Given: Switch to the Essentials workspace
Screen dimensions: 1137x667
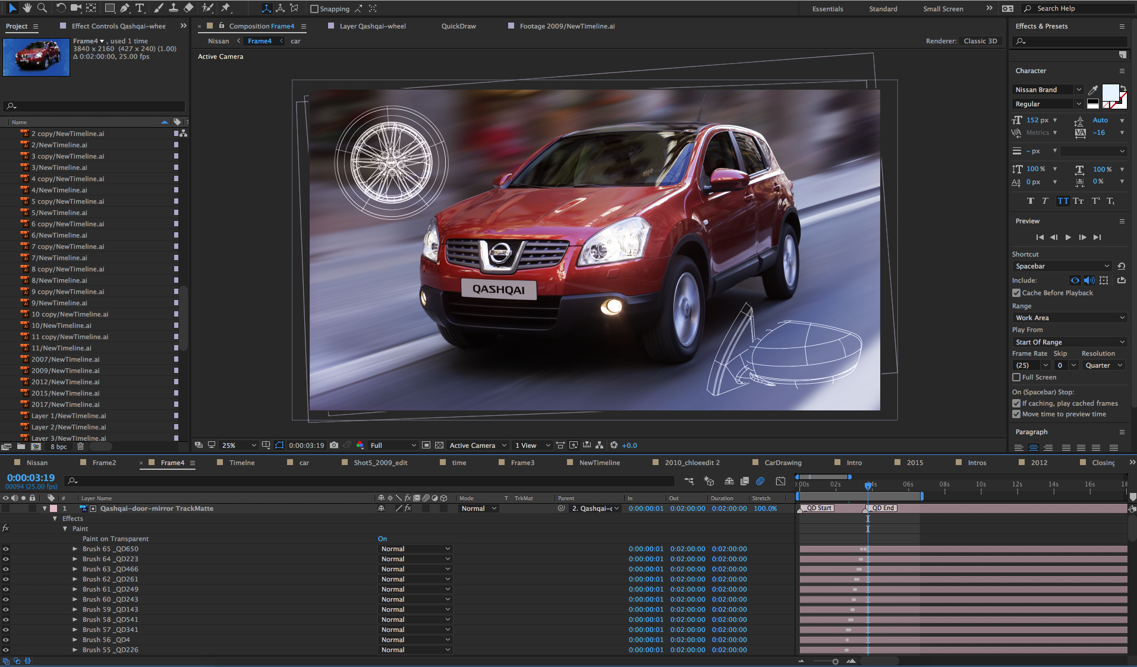Looking at the screenshot, I should click(827, 9).
